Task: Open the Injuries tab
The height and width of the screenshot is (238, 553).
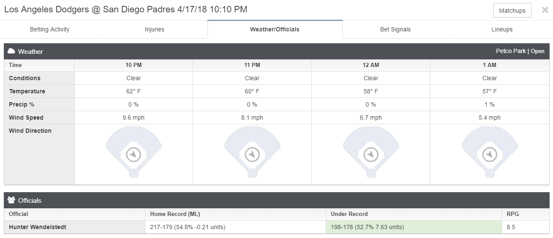Action: point(154,29)
